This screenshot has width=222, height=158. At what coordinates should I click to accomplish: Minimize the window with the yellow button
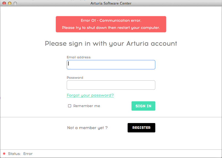coord(10,3)
